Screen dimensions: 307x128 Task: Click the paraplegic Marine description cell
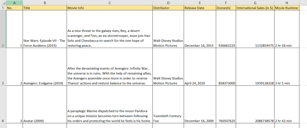tap(110, 104)
